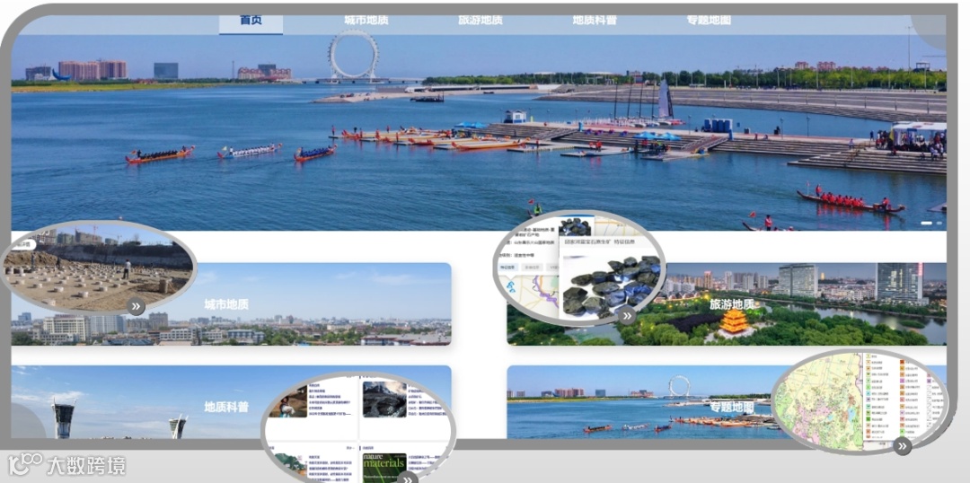The width and height of the screenshot is (970, 483).
Task: Open the 城市地质 tab in the top navigation bar
Action: [x=366, y=21]
